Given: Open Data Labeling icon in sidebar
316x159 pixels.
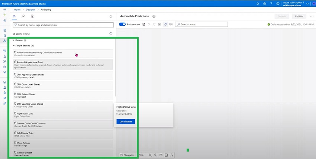Looking at the screenshot, I should click(4, 98).
